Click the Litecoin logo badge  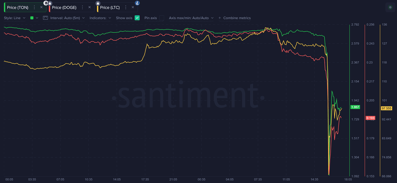(137, 3)
